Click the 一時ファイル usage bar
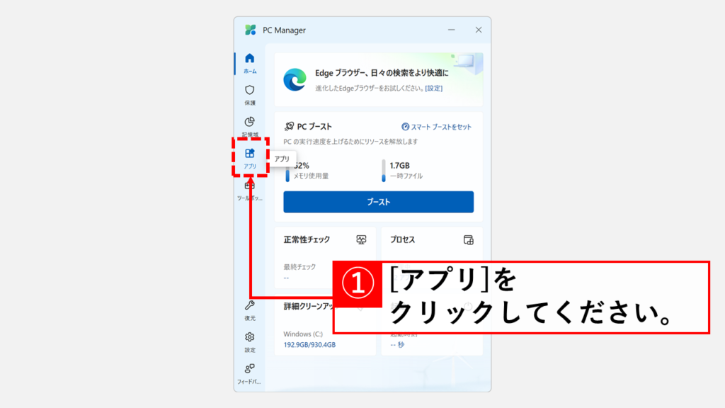 pos(383,171)
